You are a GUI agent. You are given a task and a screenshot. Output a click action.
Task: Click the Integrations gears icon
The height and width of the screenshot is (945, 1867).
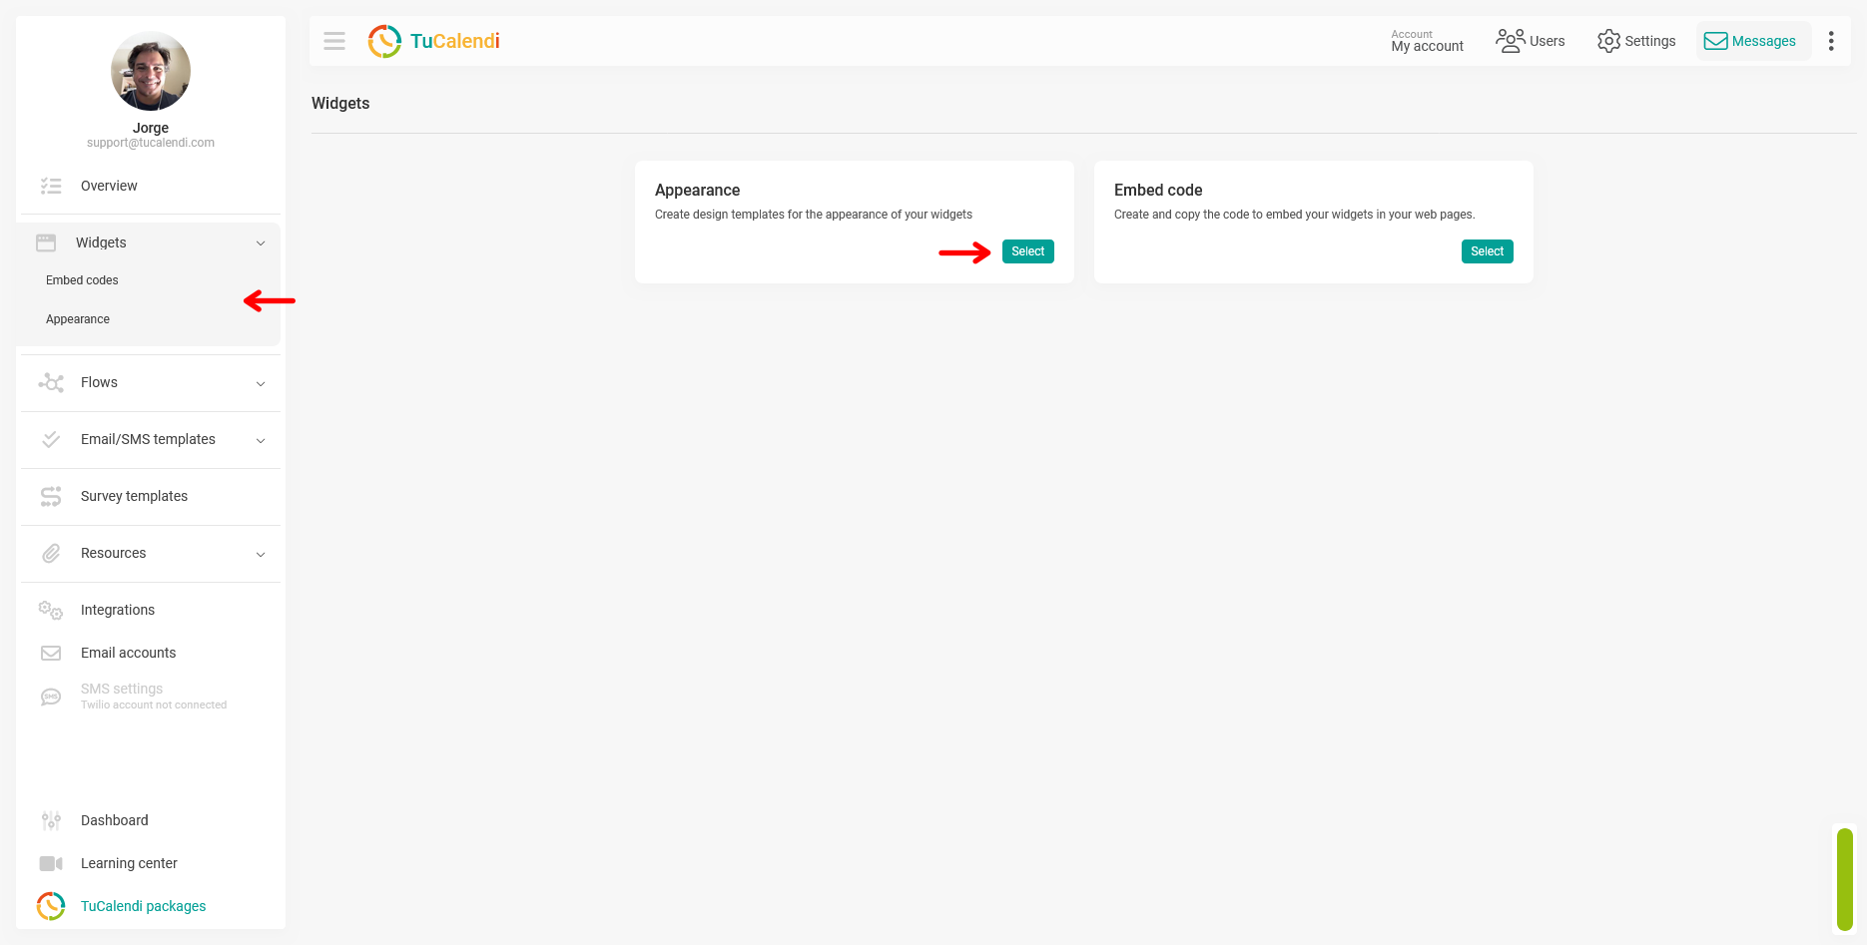click(51, 610)
